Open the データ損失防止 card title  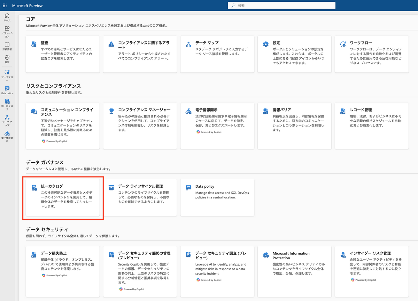[x=54, y=253]
